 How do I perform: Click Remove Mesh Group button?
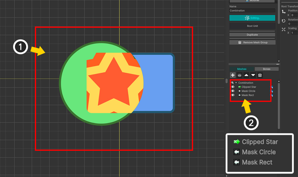tap(252, 42)
